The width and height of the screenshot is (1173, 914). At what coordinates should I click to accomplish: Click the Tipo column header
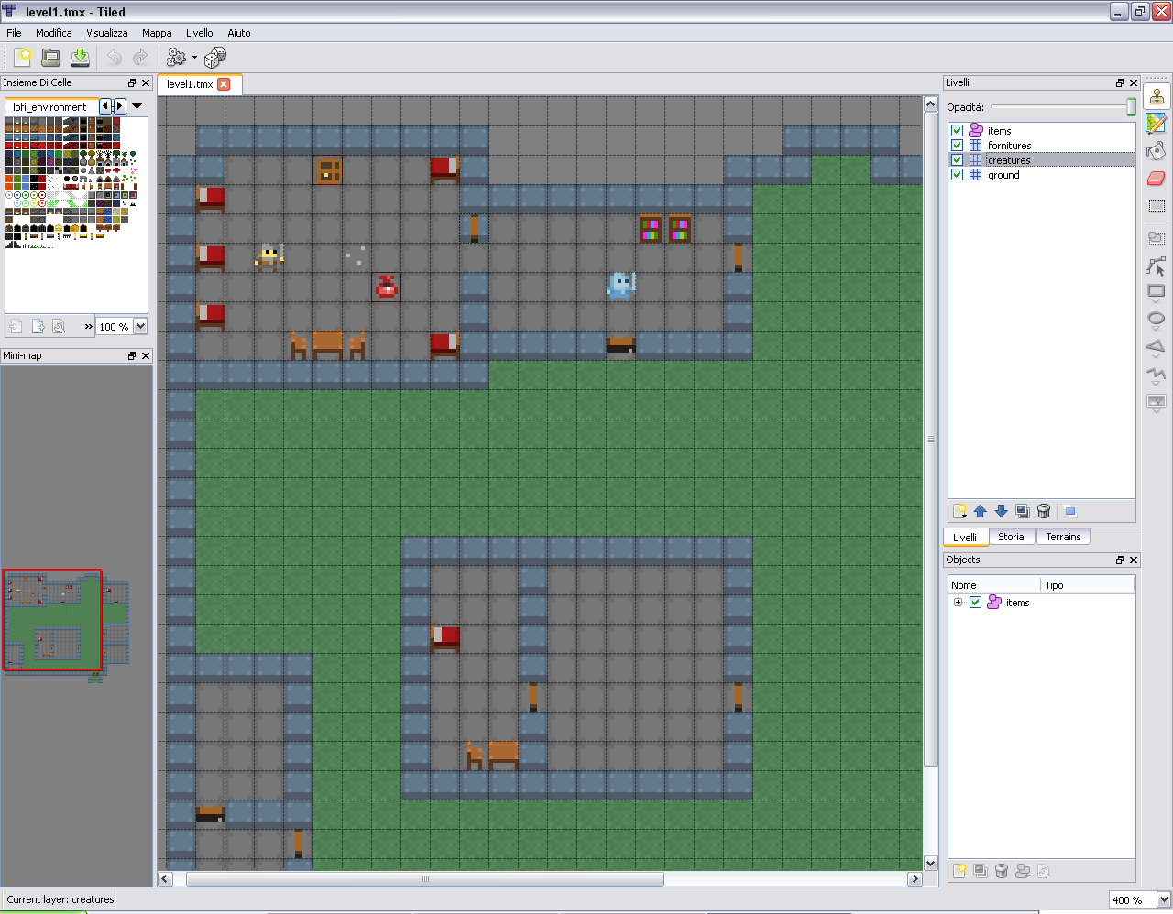point(1088,585)
